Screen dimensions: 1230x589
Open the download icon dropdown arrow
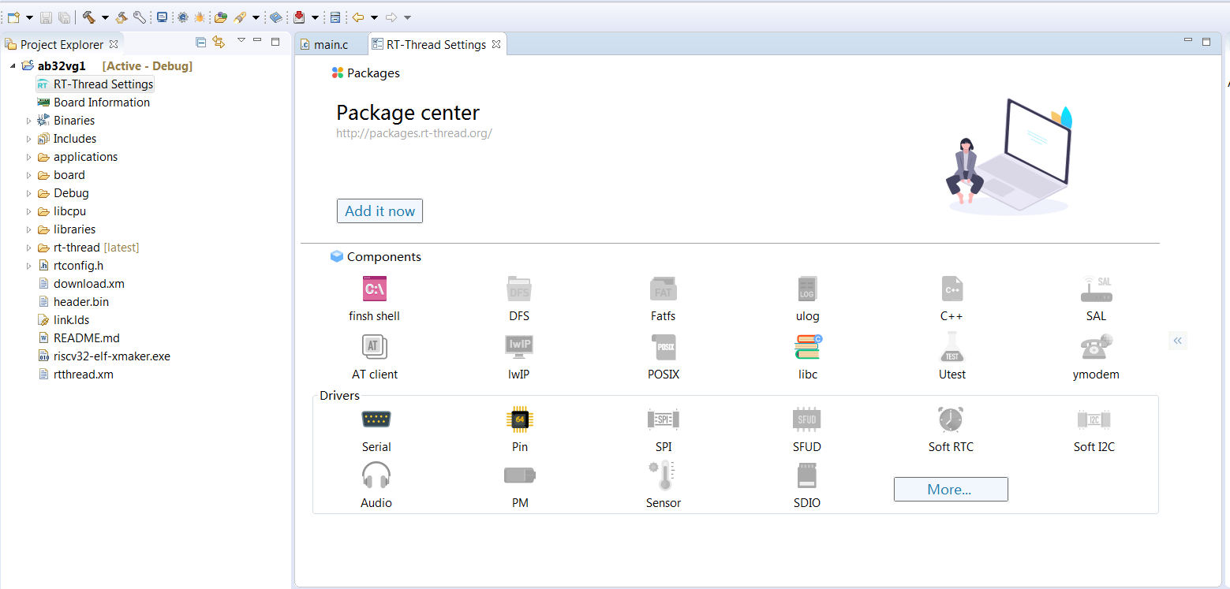coord(315,17)
